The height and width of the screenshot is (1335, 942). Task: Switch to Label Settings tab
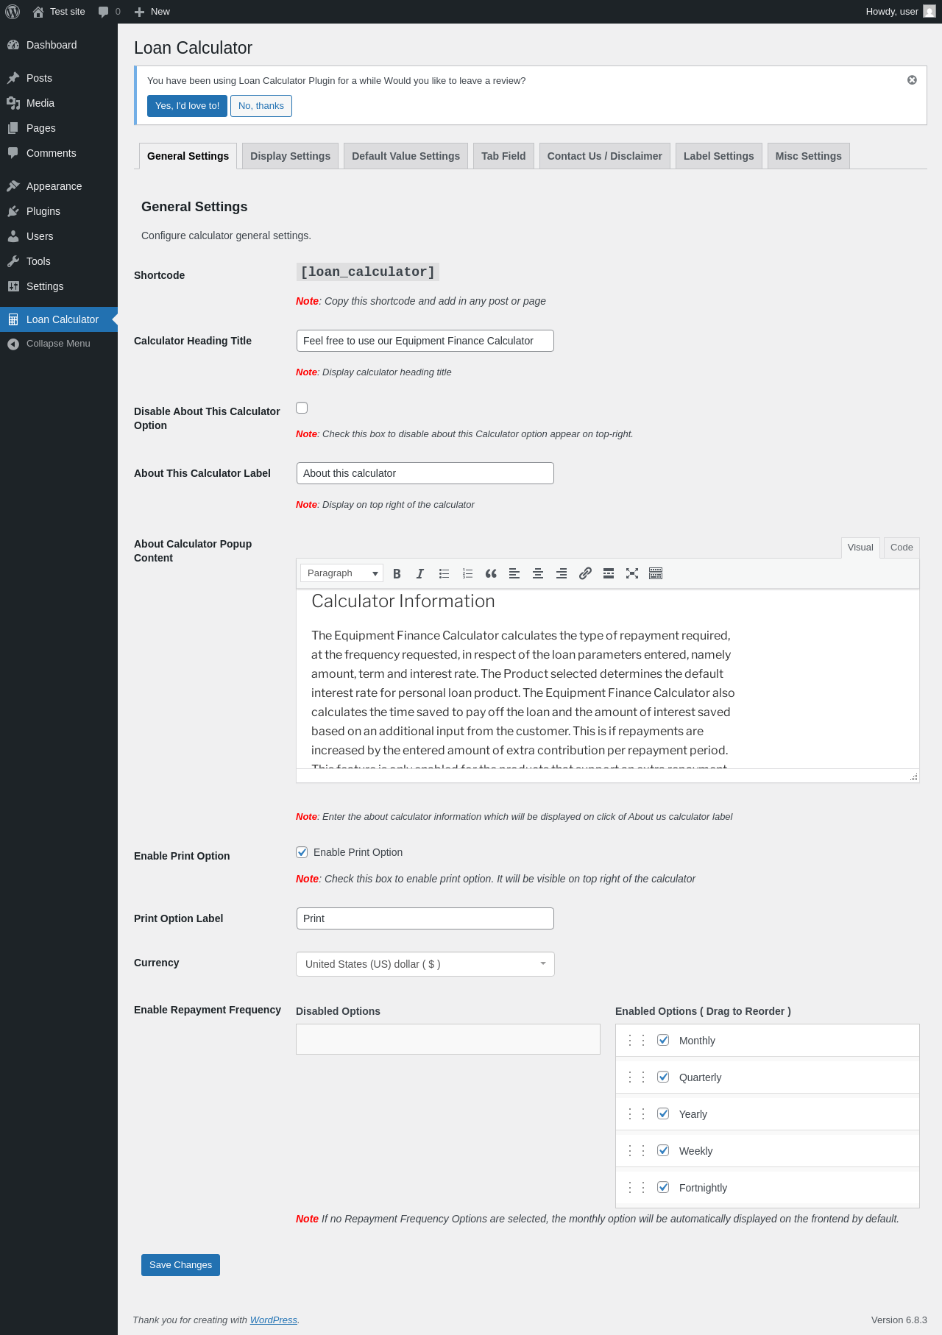[718, 156]
